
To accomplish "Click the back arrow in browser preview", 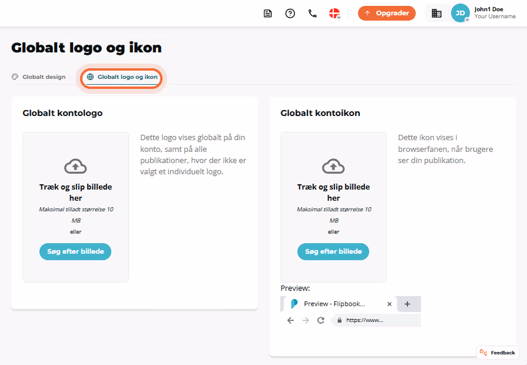I will [x=290, y=320].
